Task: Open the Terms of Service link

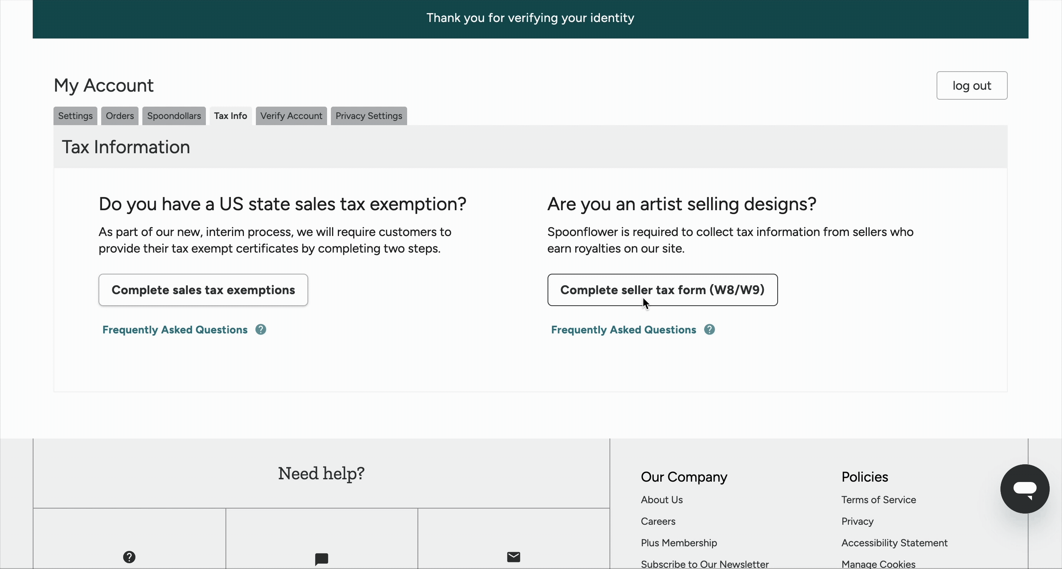Action: [x=878, y=500]
